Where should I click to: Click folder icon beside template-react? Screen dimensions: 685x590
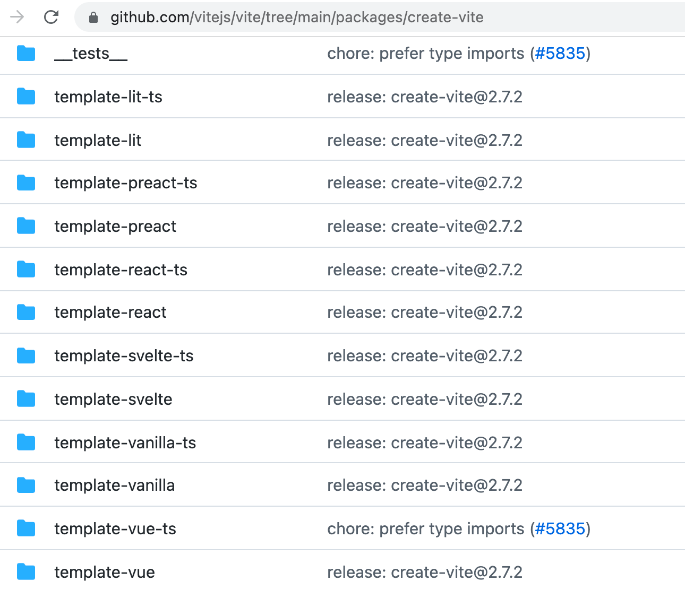point(26,313)
